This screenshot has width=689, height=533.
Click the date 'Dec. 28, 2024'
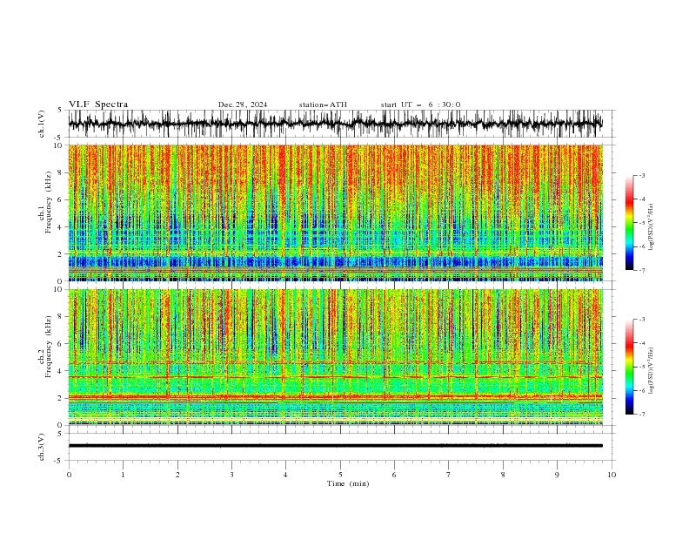click(243, 105)
